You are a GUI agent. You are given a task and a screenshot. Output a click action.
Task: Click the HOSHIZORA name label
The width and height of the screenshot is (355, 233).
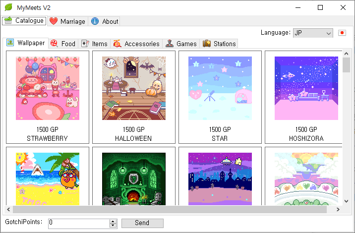coord(306,138)
